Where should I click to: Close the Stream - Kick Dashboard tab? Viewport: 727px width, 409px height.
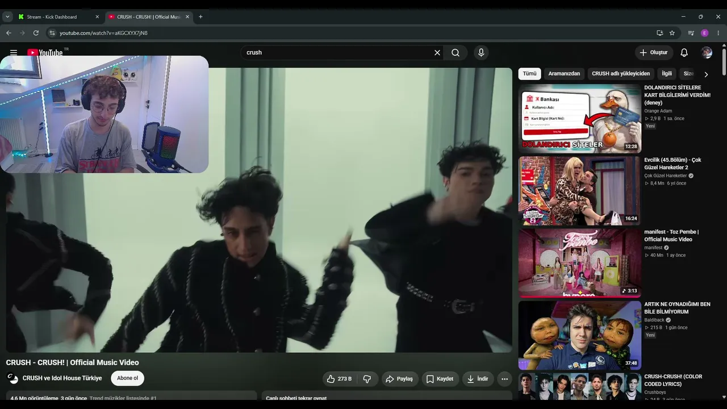click(x=97, y=17)
